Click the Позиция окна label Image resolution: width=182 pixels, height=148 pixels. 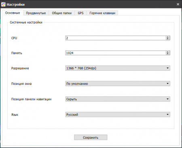click(21, 84)
